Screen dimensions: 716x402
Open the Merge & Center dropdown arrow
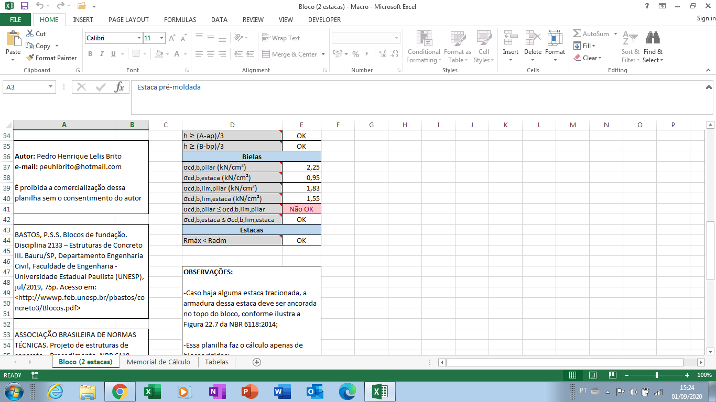[x=323, y=54]
